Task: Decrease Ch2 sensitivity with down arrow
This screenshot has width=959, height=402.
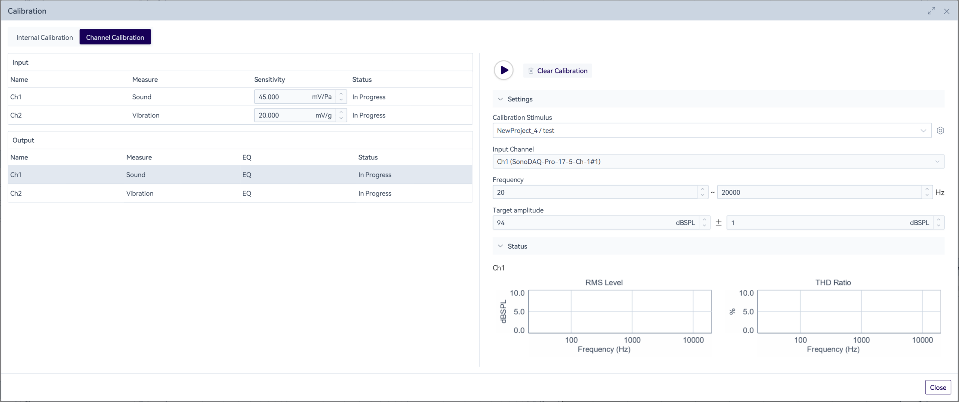Action: point(341,118)
